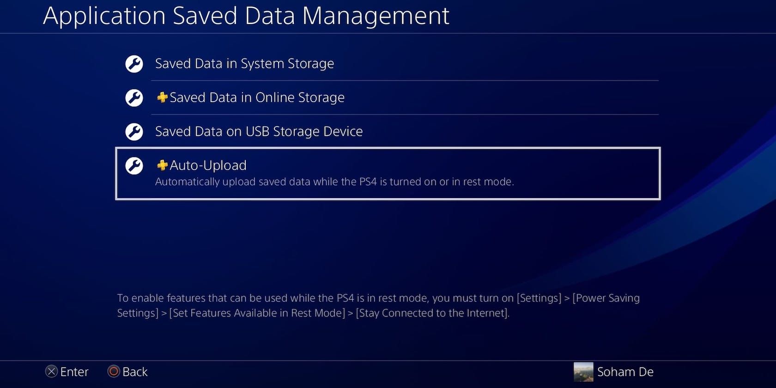
Task: Open Saved Data in System Storage
Action: pos(244,64)
